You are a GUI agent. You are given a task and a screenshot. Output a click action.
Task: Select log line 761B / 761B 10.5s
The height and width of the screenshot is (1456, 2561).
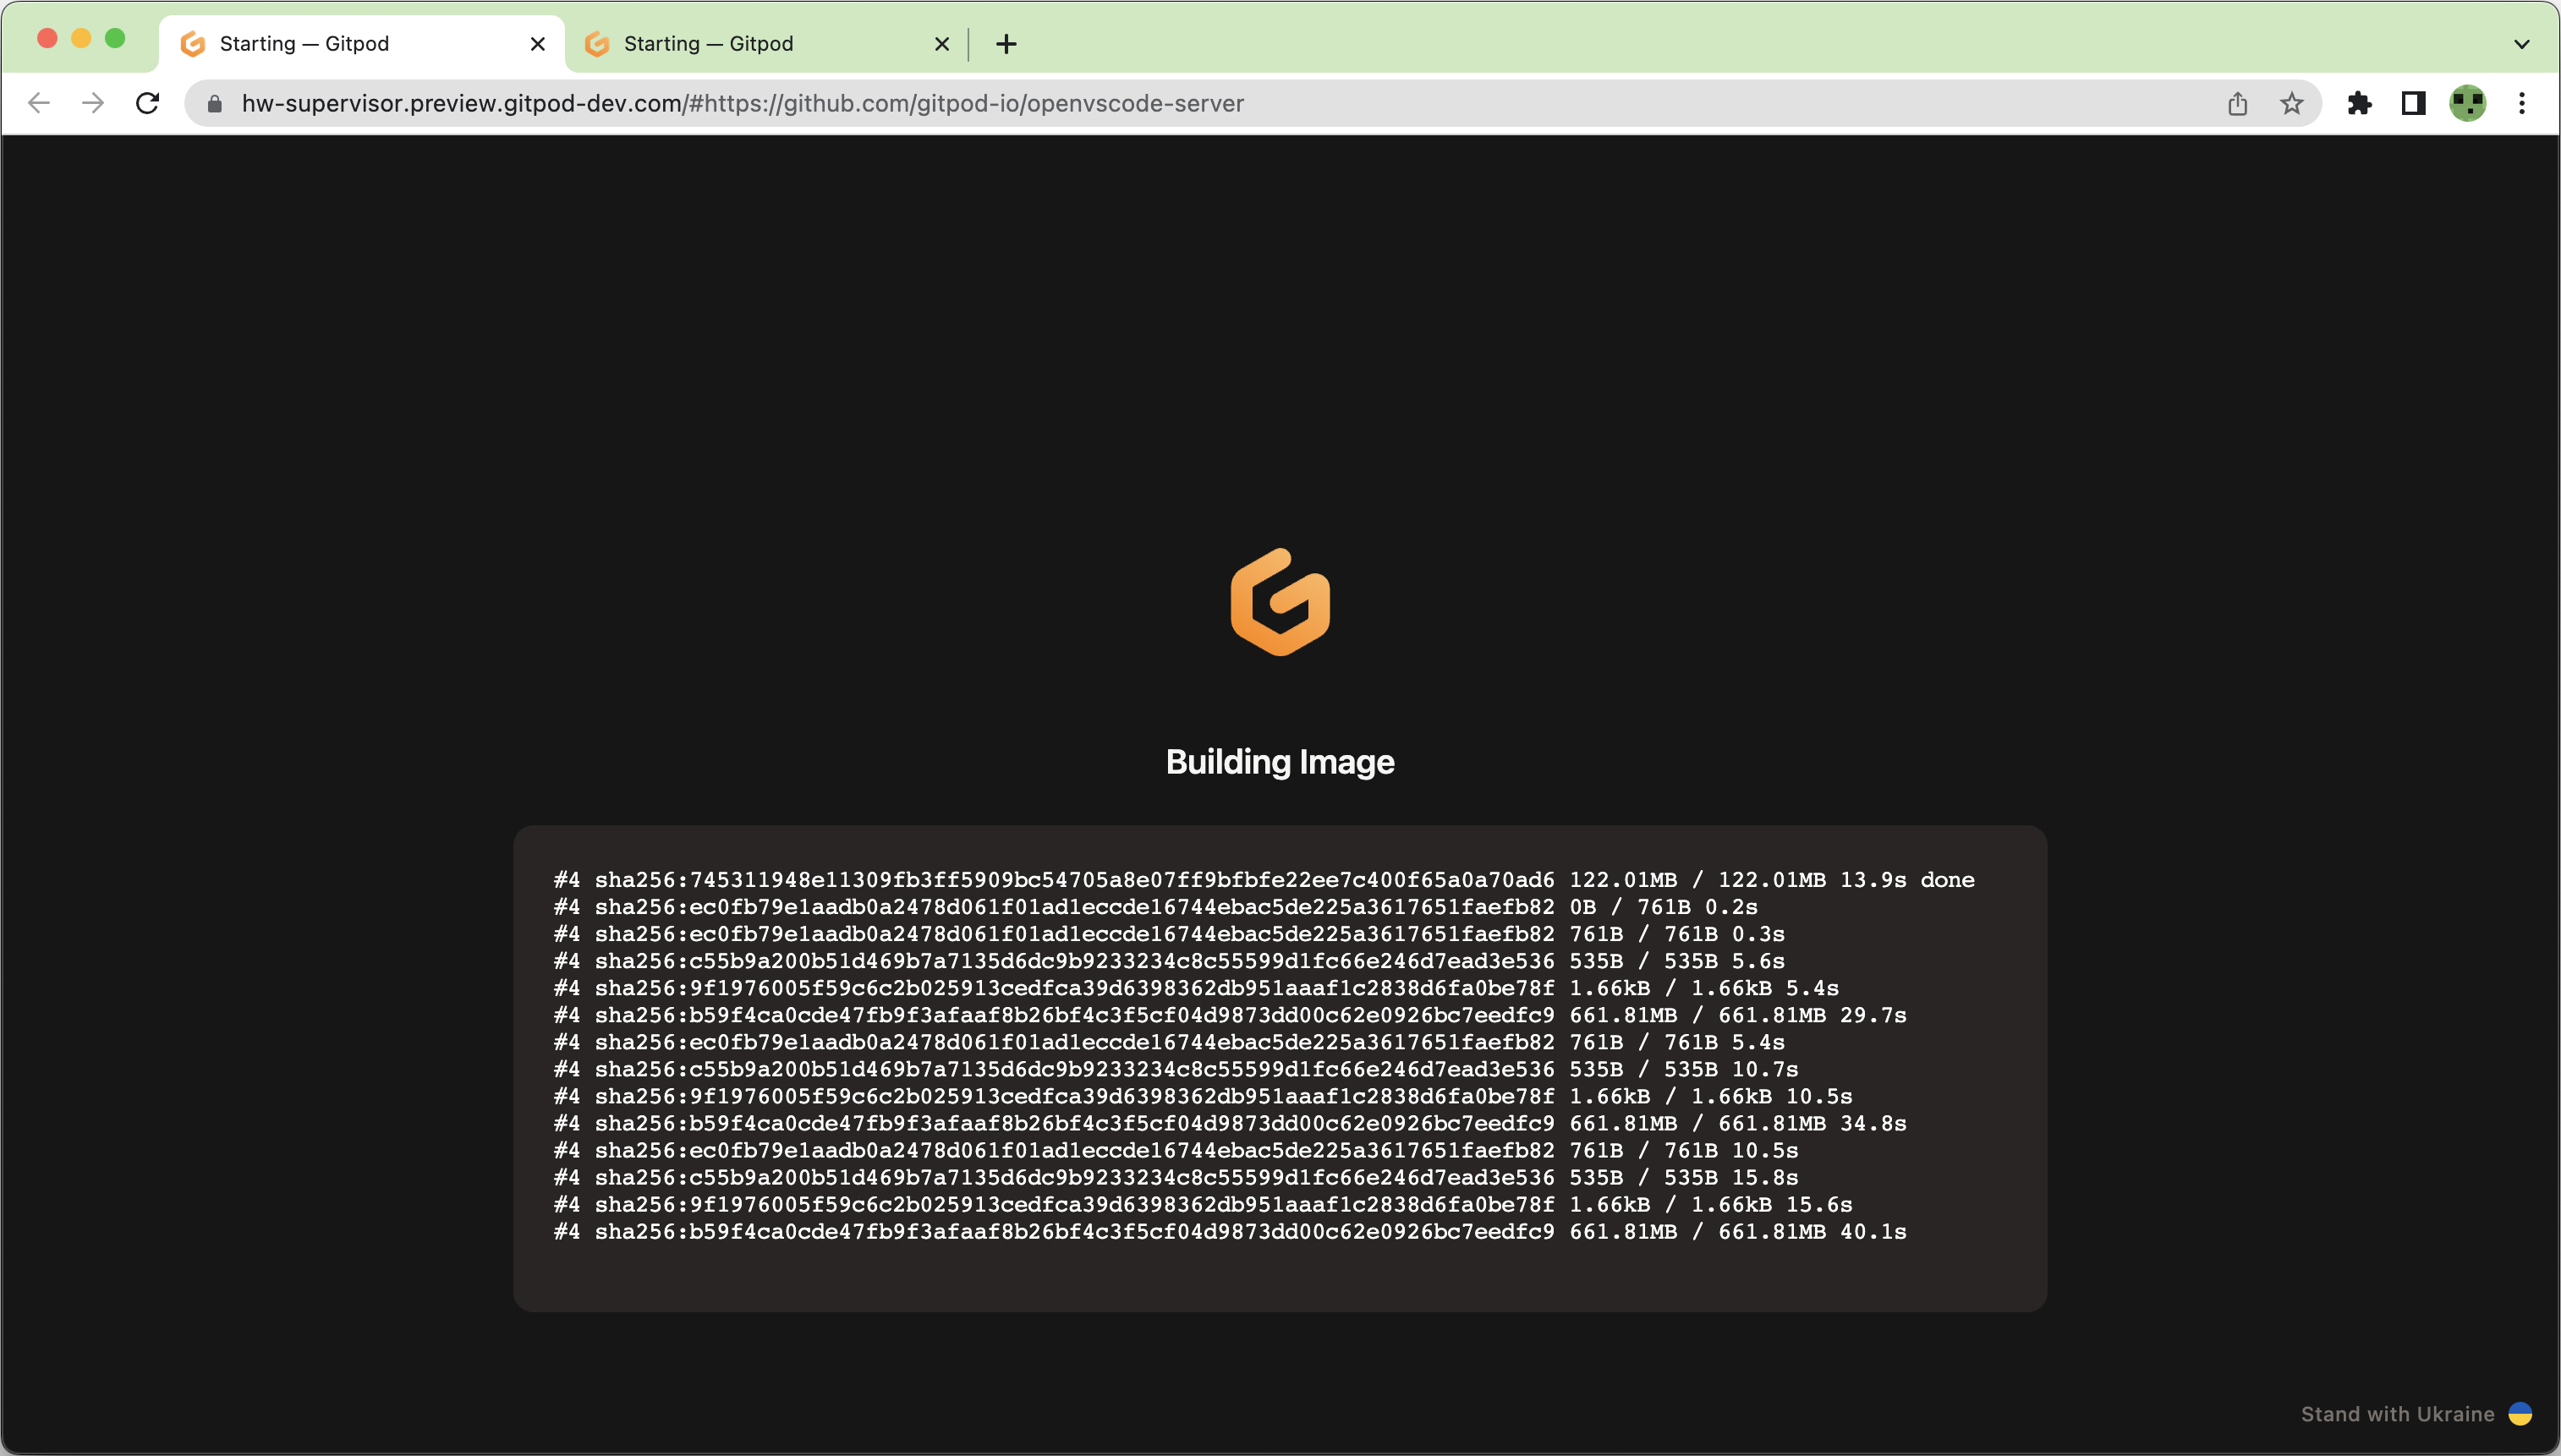tap(1176, 1150)
